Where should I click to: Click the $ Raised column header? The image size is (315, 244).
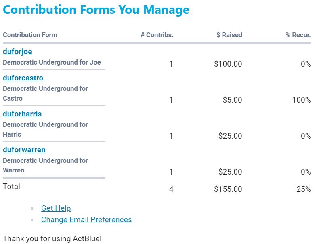tap(229, 35)
